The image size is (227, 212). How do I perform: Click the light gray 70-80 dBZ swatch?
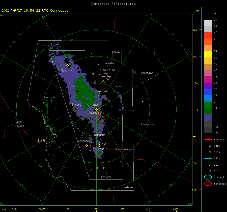tap(208, 23)
